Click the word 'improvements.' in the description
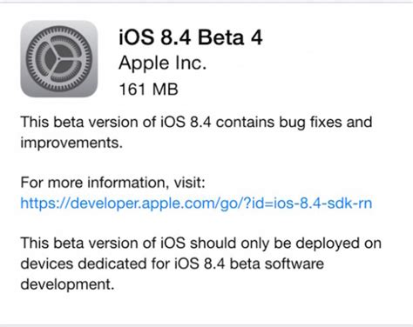This screenshot has height=327, width=413. (71, 143)
